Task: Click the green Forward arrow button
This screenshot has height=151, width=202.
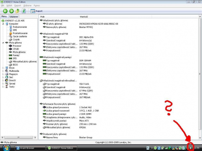Action: click(11, 11)
